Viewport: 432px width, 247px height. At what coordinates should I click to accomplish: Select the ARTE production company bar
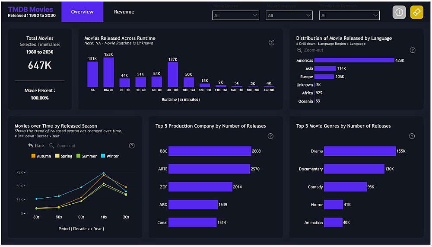[210, 169]
